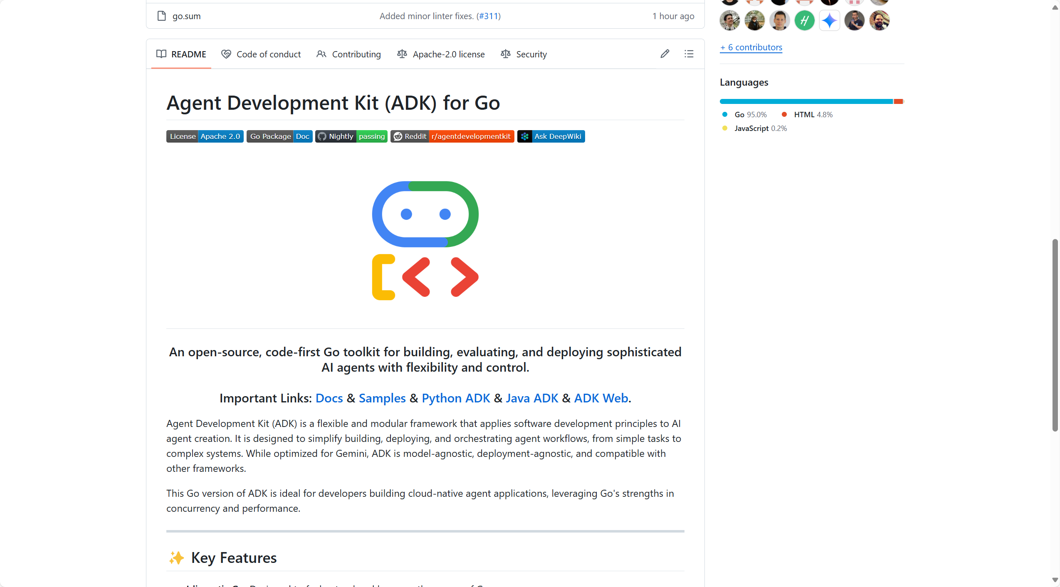Click the blue sparkle contributor avatar
The image size is (1060, 587).
[829, 20]
